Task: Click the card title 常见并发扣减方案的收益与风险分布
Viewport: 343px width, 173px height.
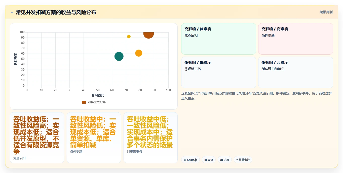Action: coord(56,12)
